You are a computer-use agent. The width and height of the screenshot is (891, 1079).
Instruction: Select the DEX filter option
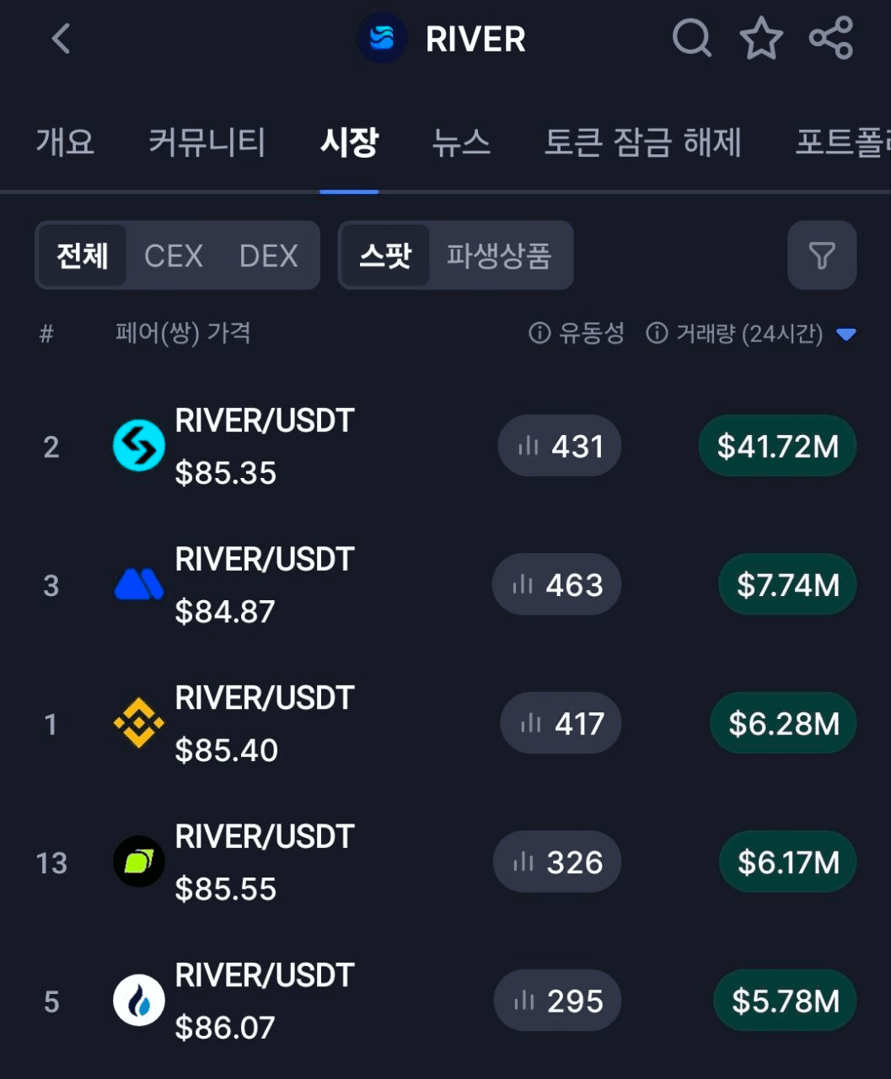[268, 255]
